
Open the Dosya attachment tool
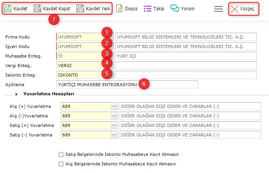(126, 8)
